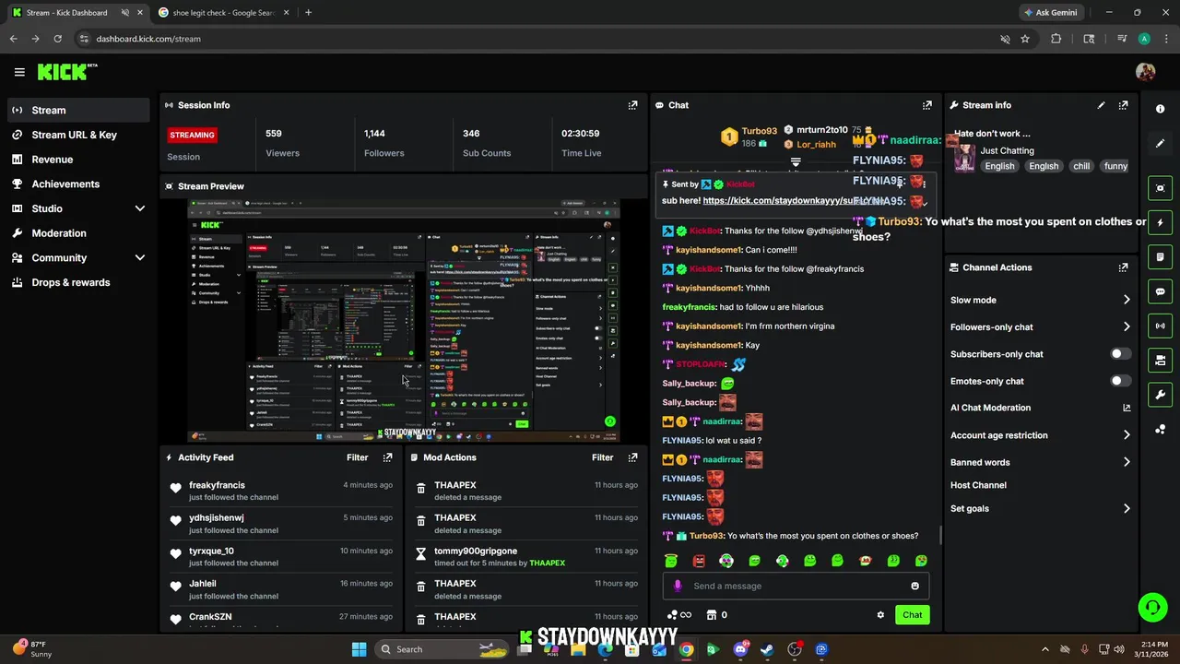This screenshot has width=1180, height=664.
Task: Open Achievements in the sidebar
Action: coord(77,184)
